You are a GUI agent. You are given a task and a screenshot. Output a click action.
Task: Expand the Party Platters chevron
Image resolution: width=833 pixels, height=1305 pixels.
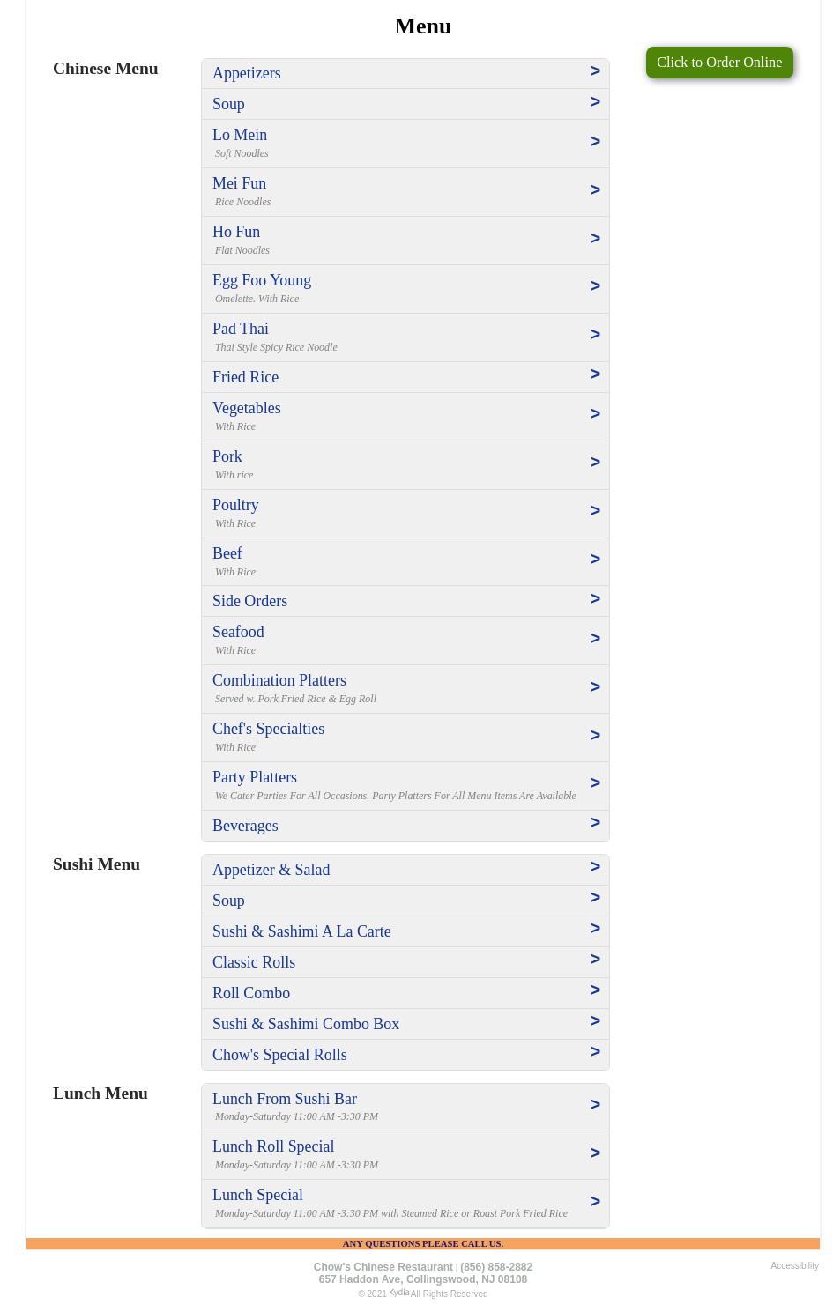tap(595, 783)
